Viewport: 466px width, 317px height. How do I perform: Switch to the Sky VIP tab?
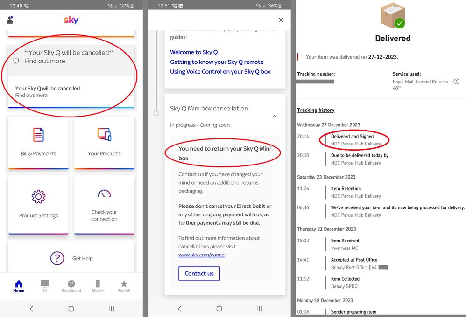124,286
